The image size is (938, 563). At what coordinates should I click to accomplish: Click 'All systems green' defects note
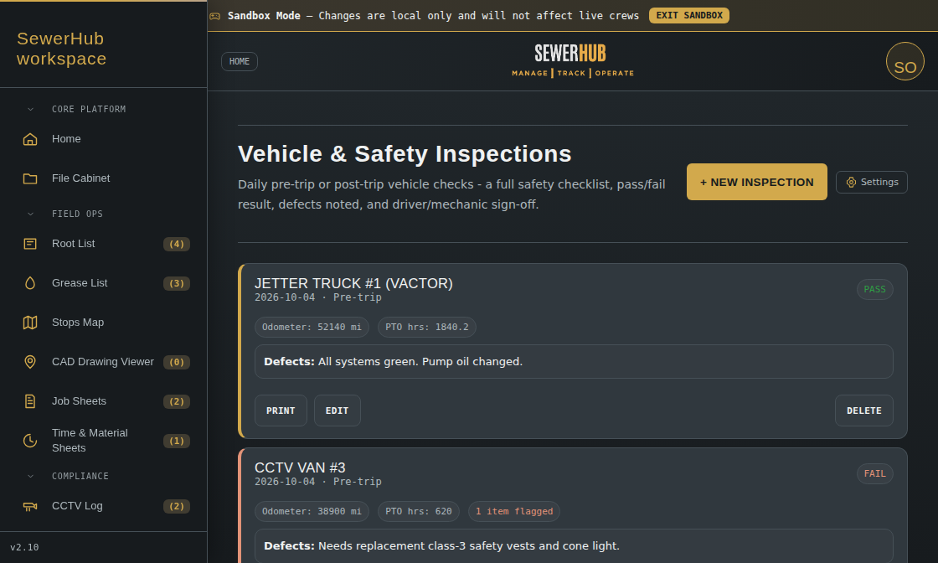pyautogui.click(x=574, y=361)
